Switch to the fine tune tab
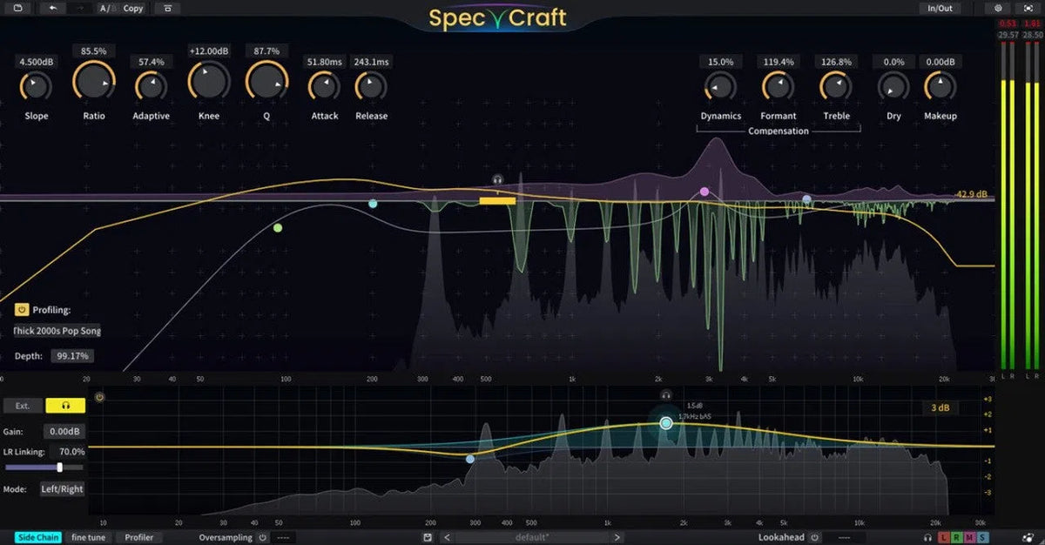 (x=88, y=538)
